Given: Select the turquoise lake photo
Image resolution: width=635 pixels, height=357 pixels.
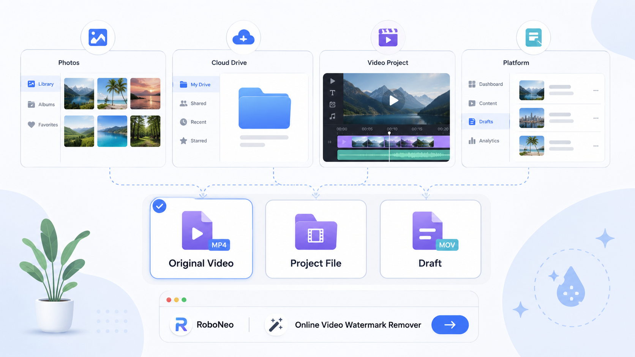Looking at the screenshot, I should pyautogui.click(x=112, y=131).
